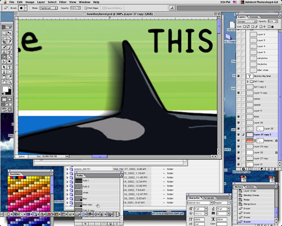Open the brush Mode dropdown
The image size is (282, 226).
click(x=49, y=8)
